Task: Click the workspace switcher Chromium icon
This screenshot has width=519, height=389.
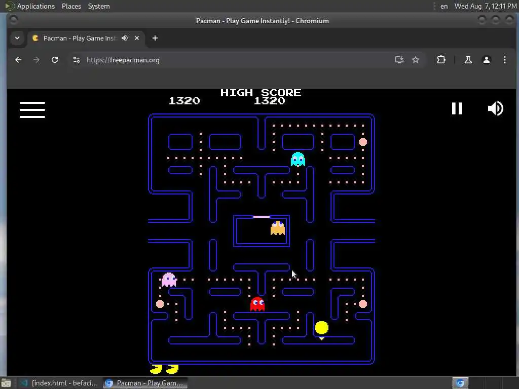Action: [460, 383]
